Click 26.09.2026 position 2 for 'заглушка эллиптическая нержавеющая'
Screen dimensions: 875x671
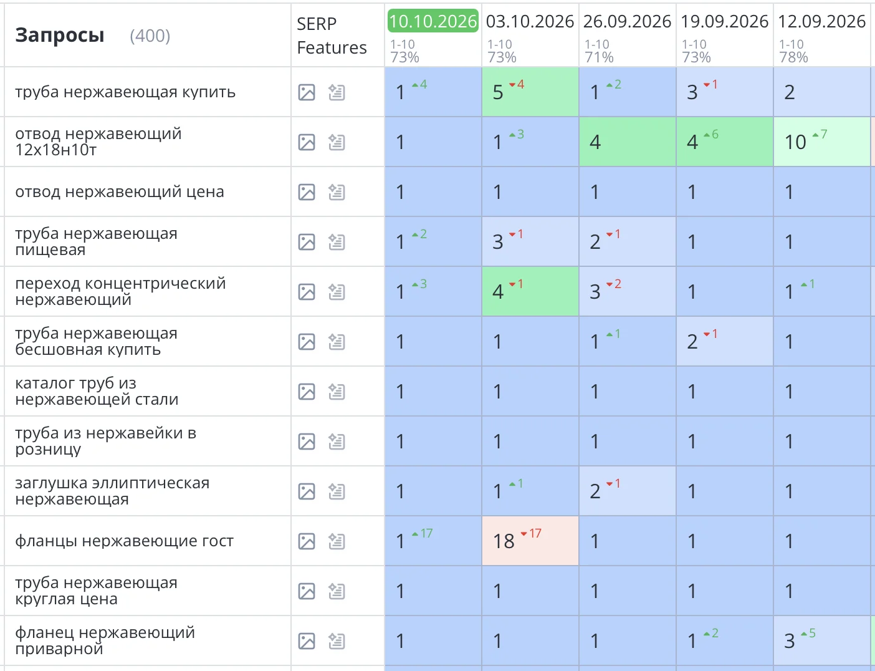[628, 491]
